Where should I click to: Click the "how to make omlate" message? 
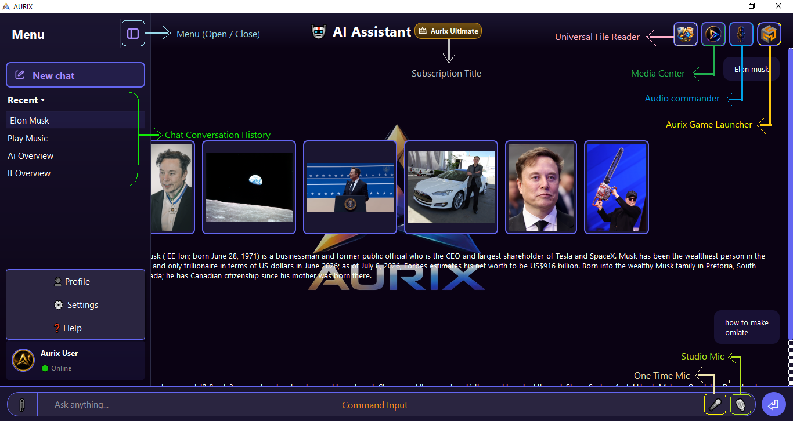[747, 328]
